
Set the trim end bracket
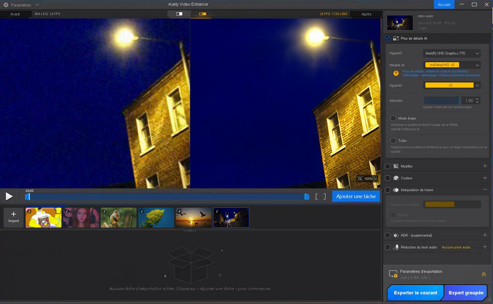[x=324, y=197]
